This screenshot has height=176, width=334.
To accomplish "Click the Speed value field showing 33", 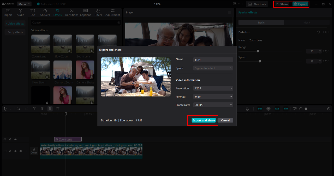I will (x=312, y=61).
